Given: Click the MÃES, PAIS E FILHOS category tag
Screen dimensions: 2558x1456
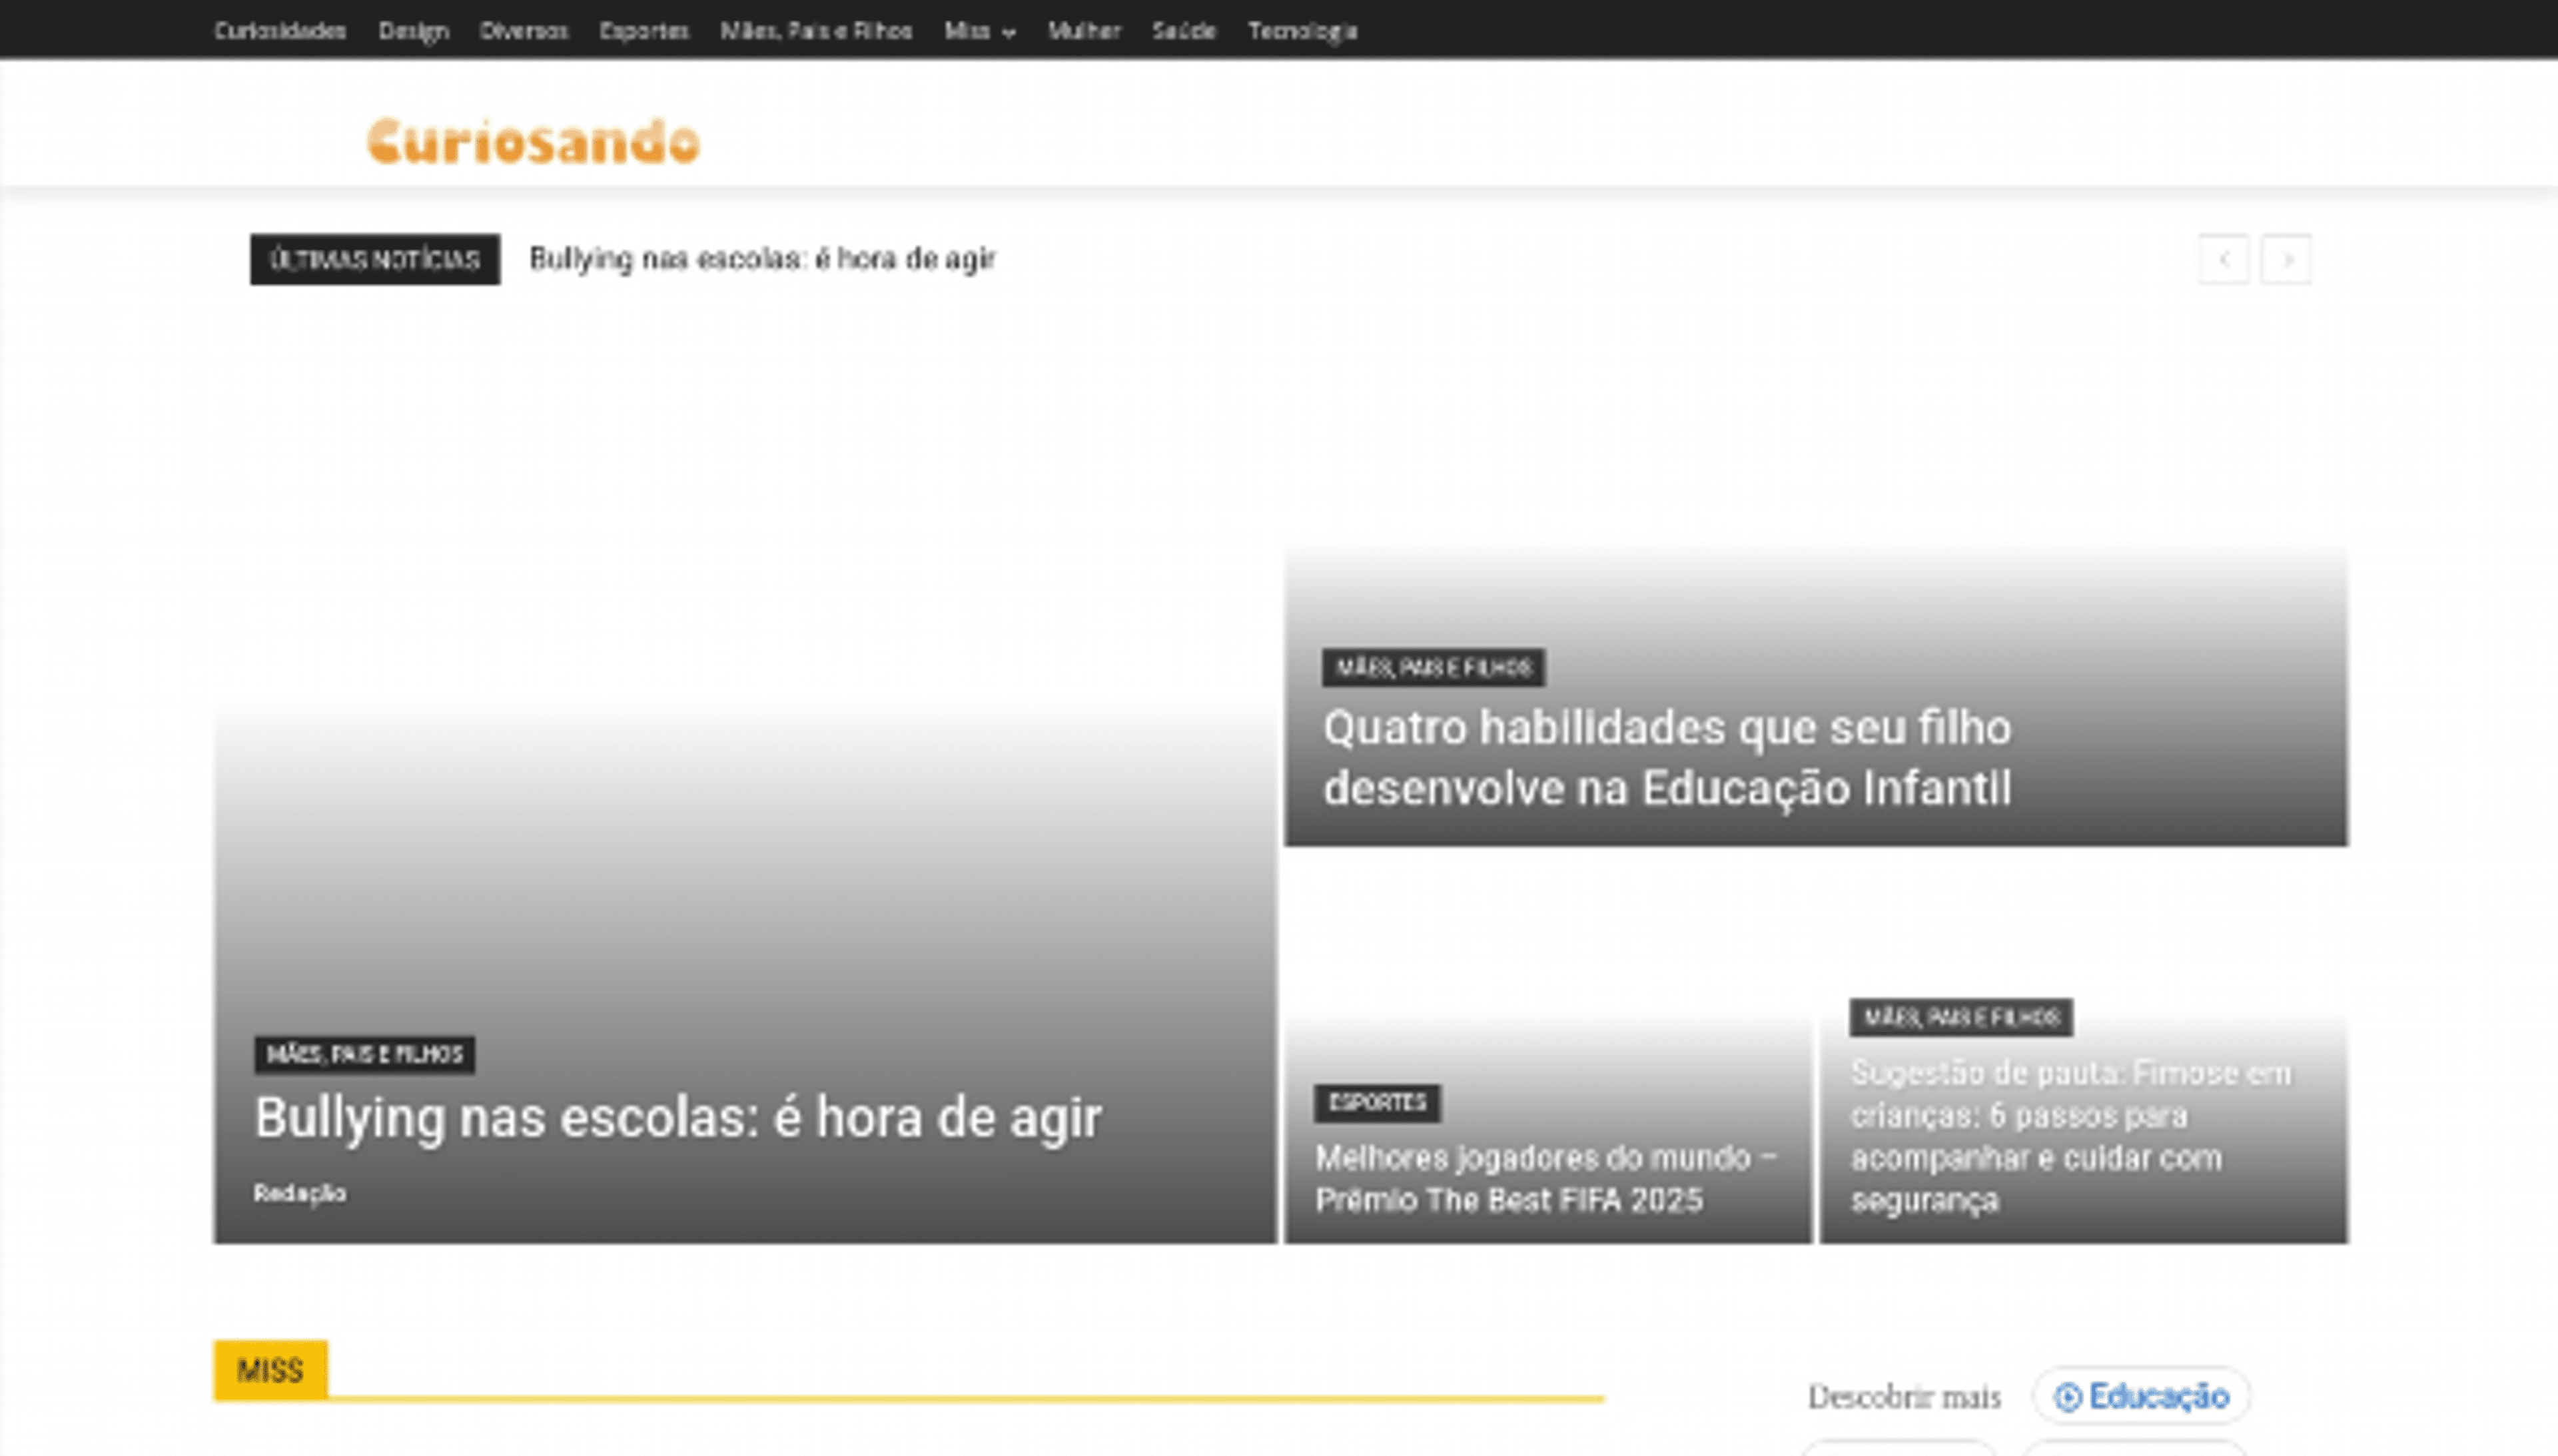Looking at the screenshot, I should coord(364,1054).
